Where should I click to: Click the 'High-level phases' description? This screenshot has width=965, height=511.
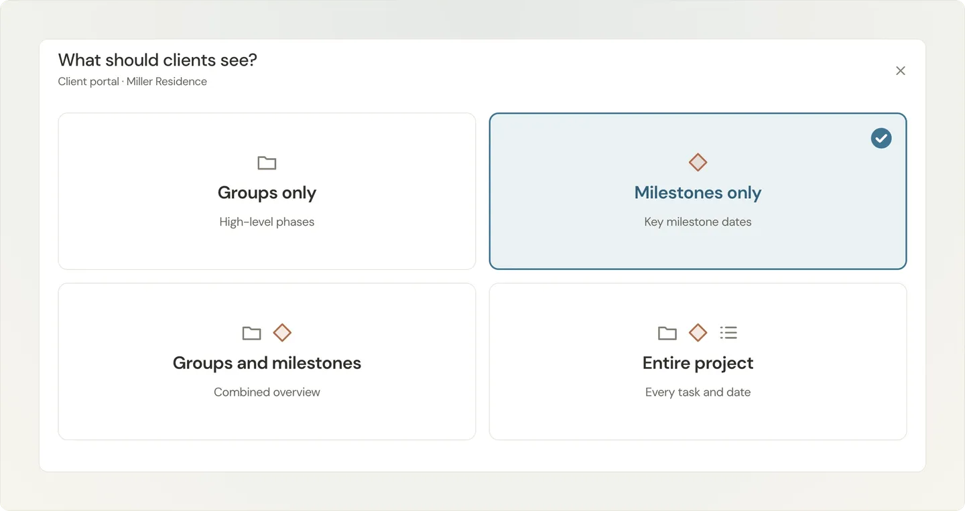tap(267, 222)
